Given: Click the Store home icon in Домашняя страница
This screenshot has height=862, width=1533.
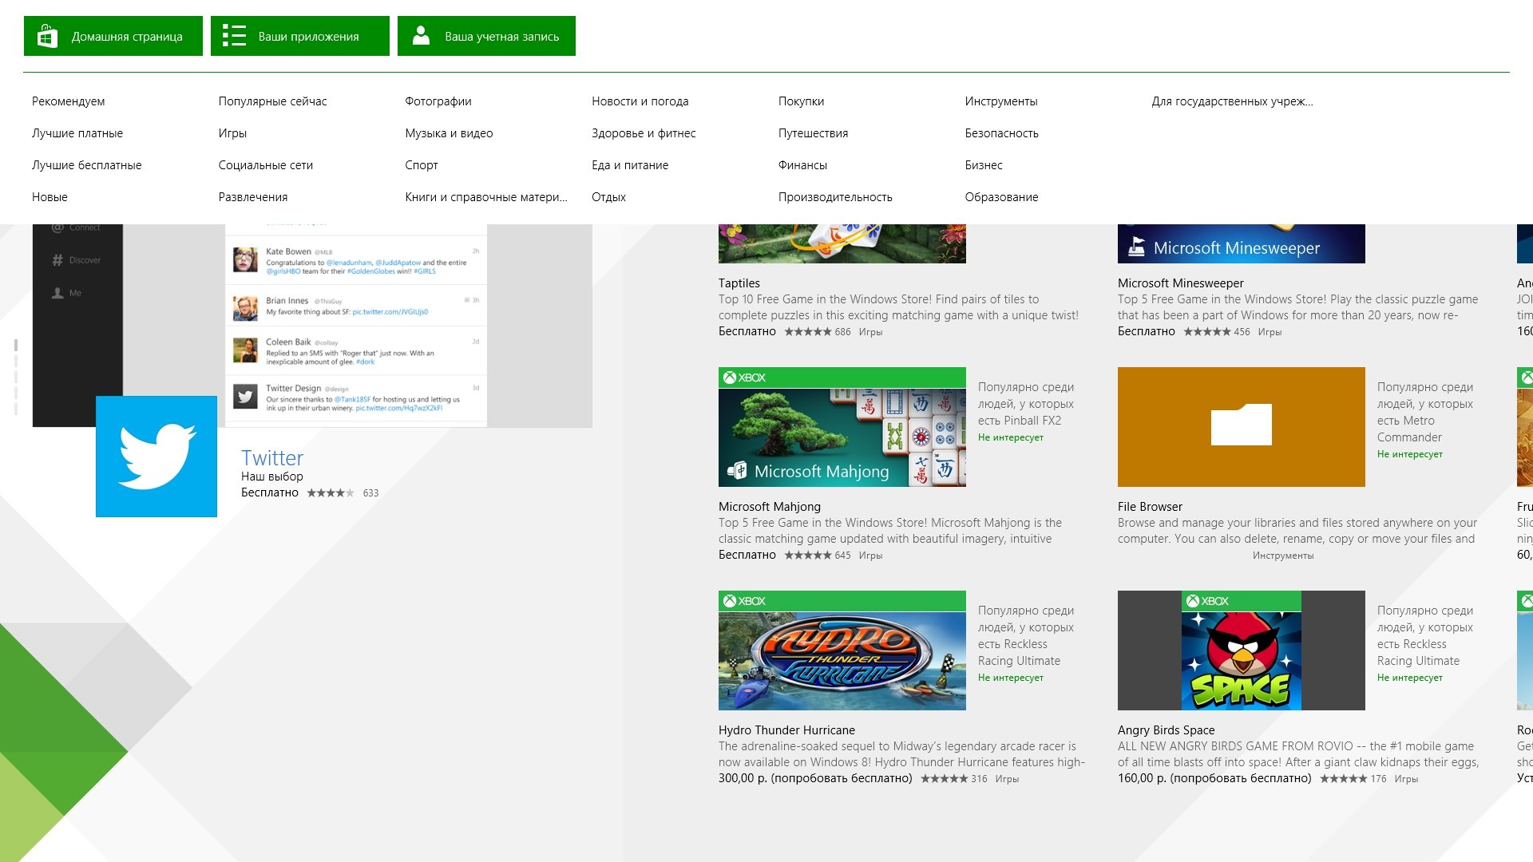Looking at the screenshot, I should (47, 36).
